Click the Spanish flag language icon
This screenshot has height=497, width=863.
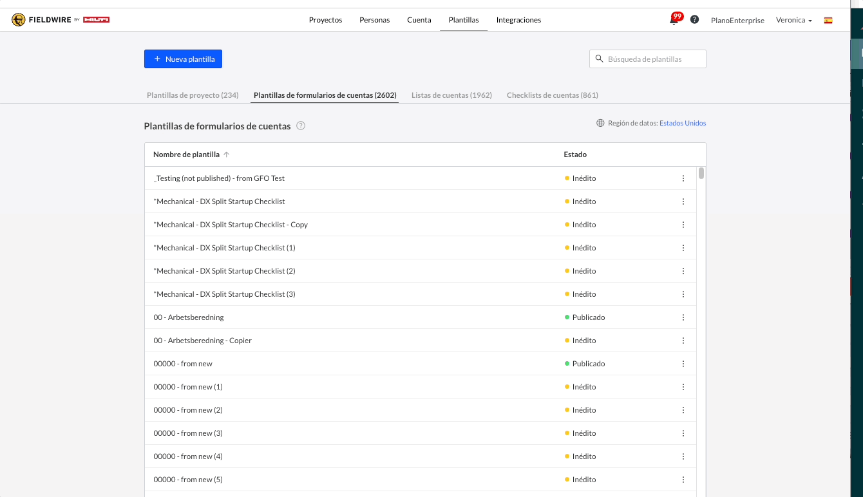pos(828,20)
